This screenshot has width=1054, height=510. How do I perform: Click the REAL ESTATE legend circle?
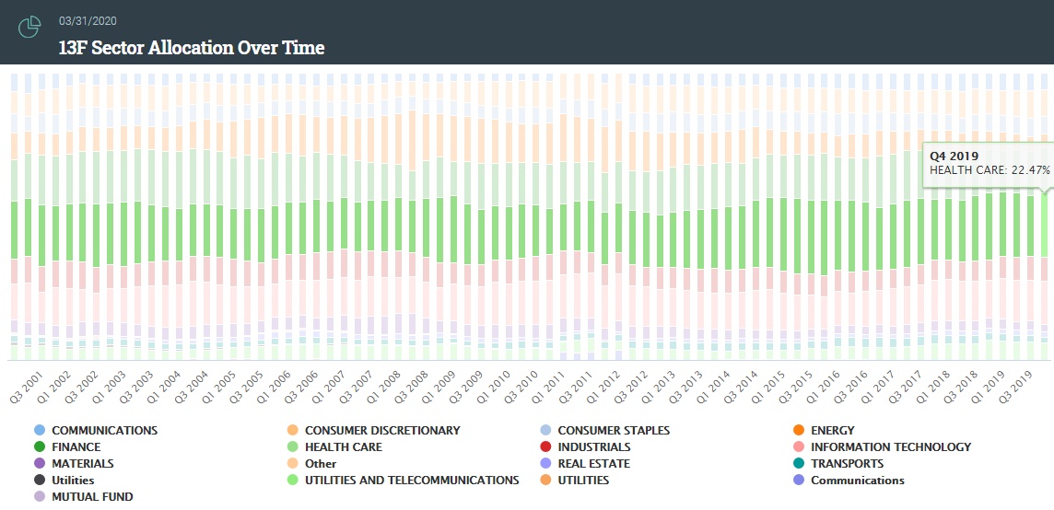pyautogui.click(x=545, y=464)
